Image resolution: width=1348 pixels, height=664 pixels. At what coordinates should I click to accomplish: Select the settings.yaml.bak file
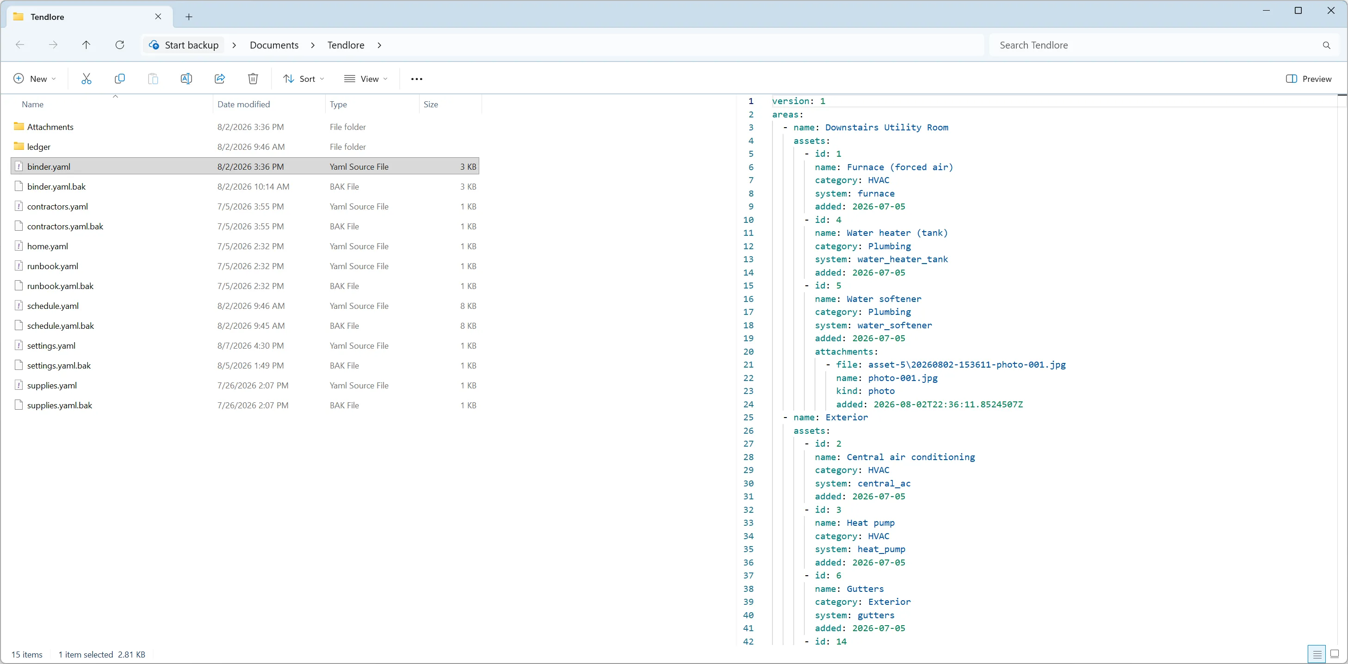tap(245, 365)
